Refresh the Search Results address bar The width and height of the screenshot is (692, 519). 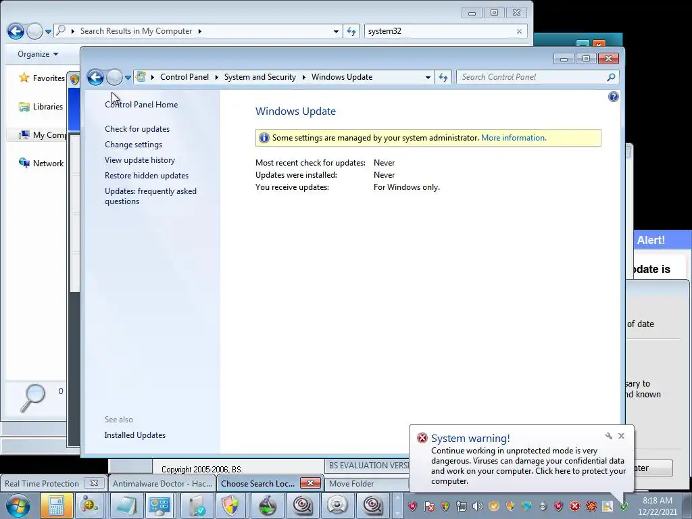coord(351,31)
